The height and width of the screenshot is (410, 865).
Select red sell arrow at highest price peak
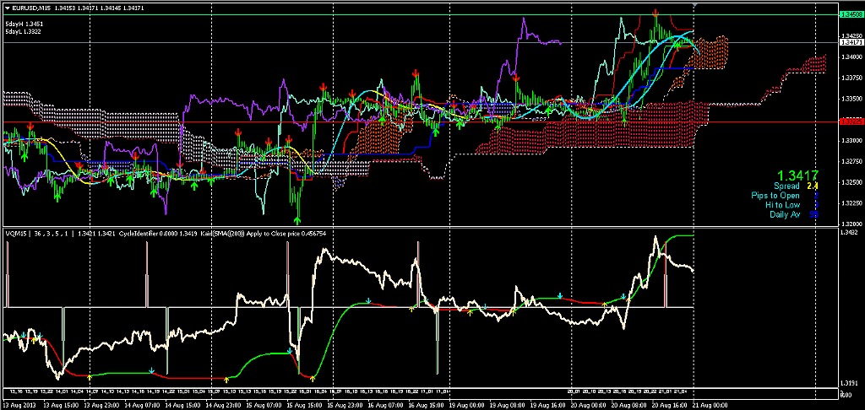tap(656, 15)
